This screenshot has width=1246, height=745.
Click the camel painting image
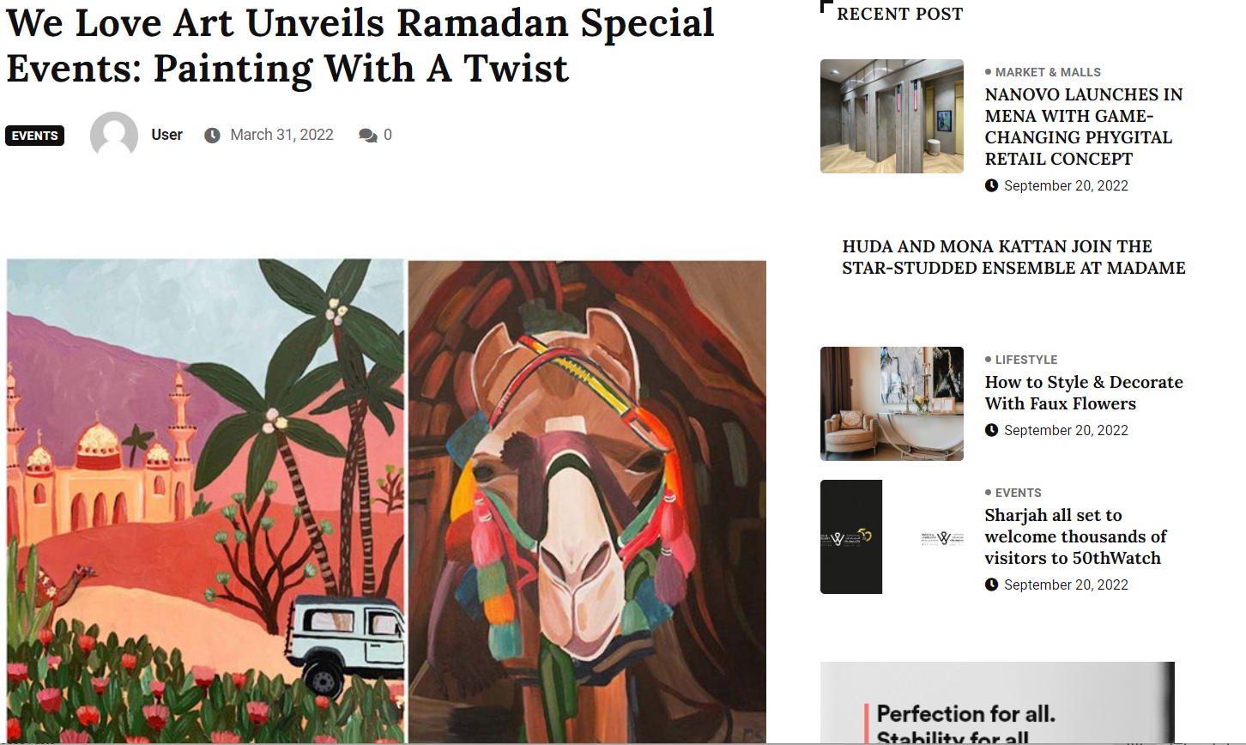(587, 501)
